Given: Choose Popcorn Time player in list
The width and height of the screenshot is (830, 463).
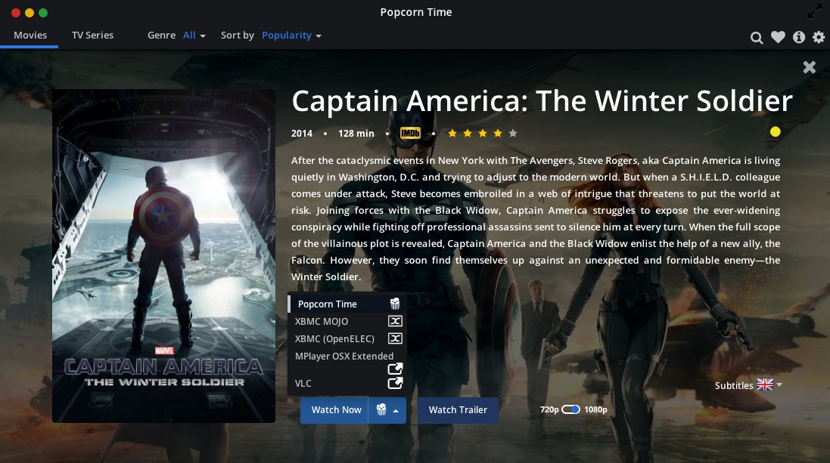Looking at the screenshot, I should pyautogui.click(x=347, y=304).
